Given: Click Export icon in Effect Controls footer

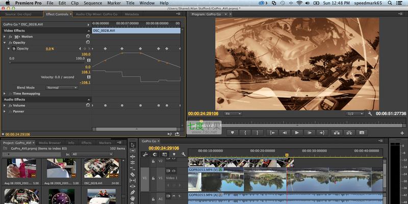Looking at the screenshot, I should pyautogui.click(x=177, y=134).
